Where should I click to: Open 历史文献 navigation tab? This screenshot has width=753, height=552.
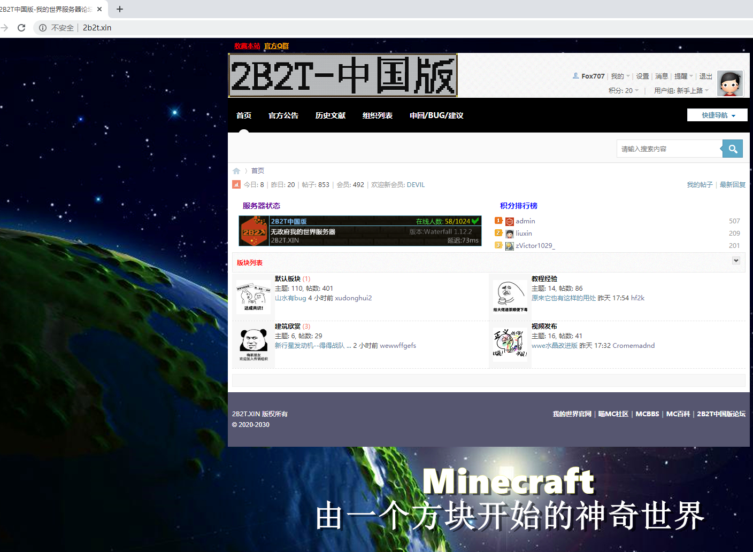[x=331, y=115]
